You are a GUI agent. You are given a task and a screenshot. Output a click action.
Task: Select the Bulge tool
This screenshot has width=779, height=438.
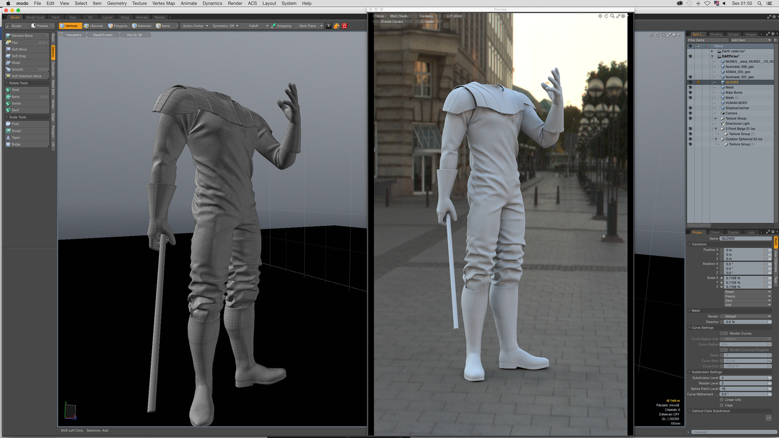(27, 144)
